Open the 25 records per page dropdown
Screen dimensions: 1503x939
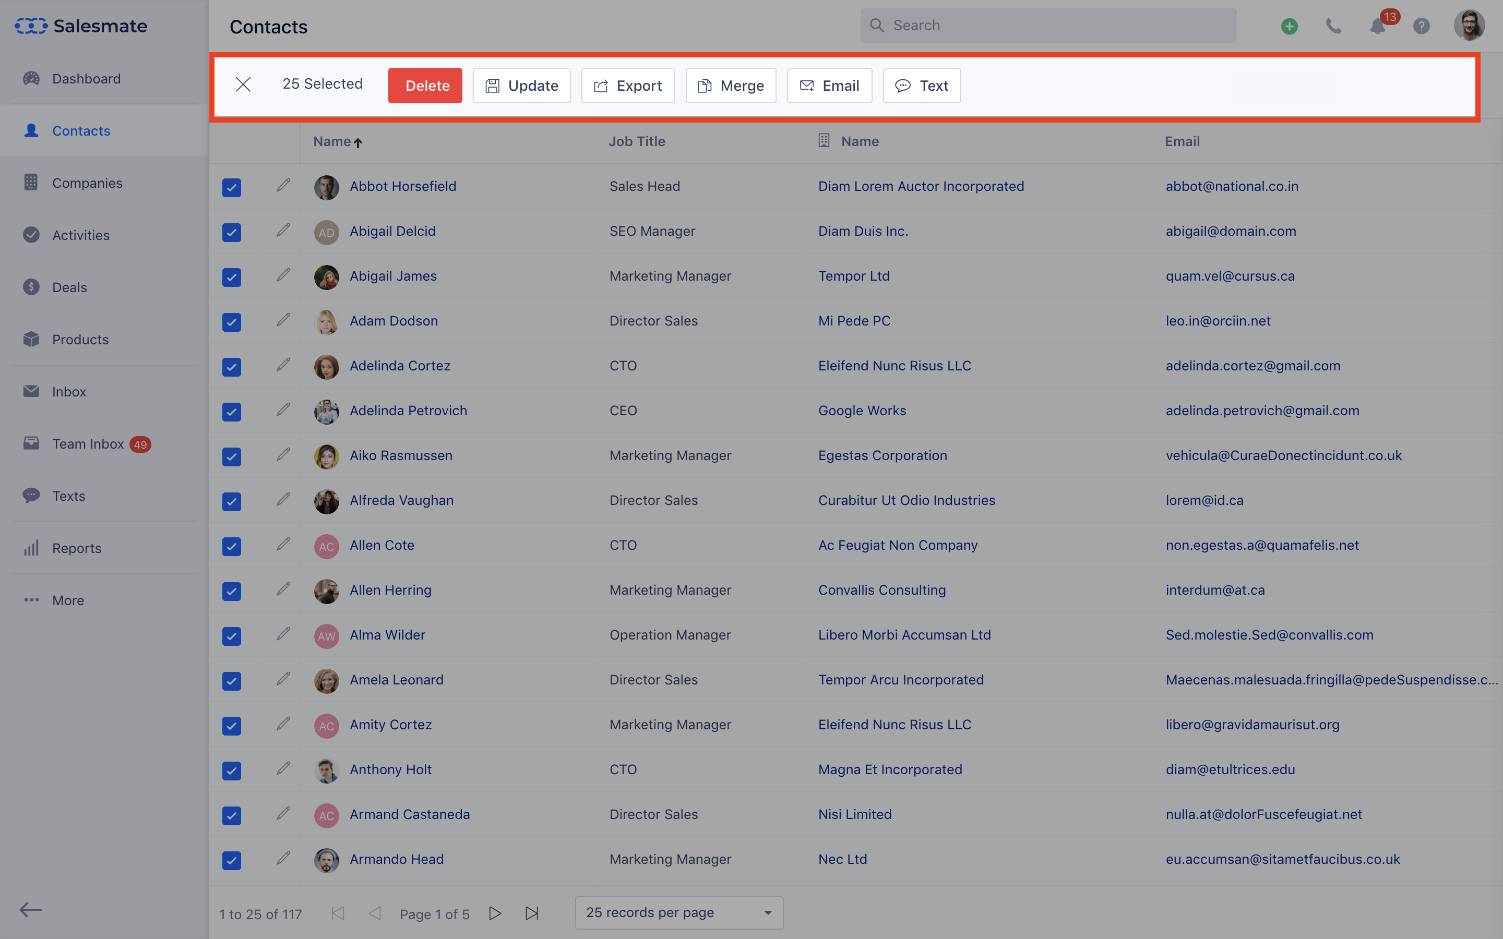point(679,913)
